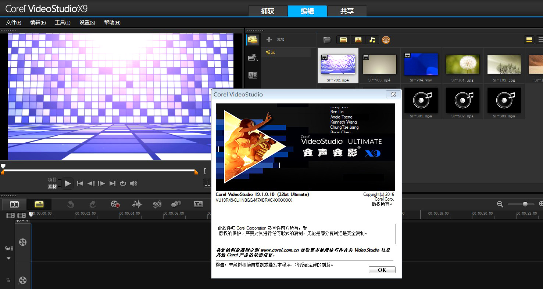Open the subtitle editor icon
The width and height of the screenshot is (543, 289).
[198, 204]
